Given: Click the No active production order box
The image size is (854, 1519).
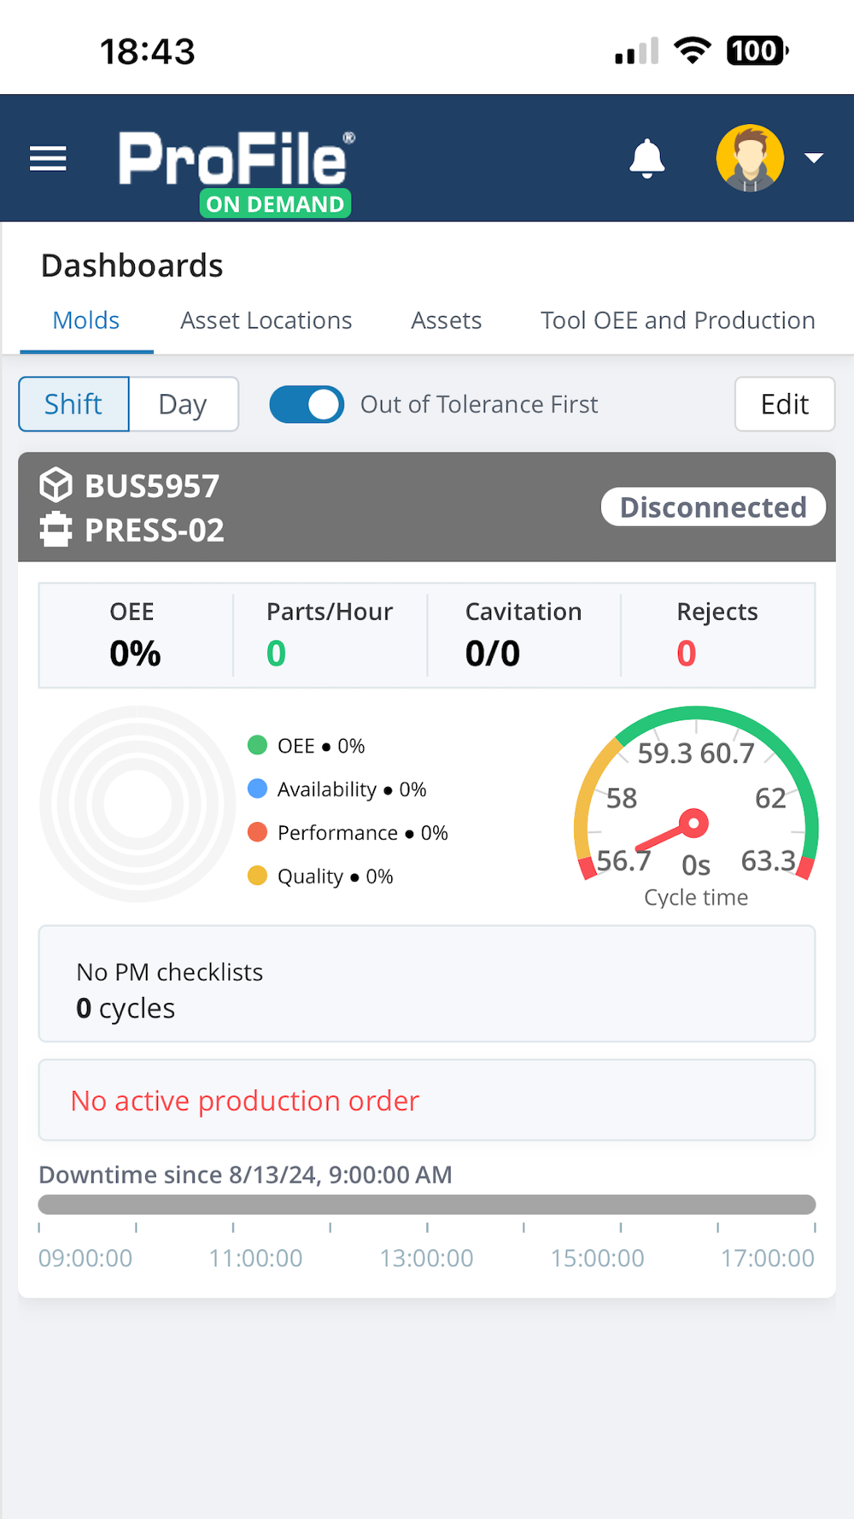Looking at the screenshot, I should click(427, 1100).
